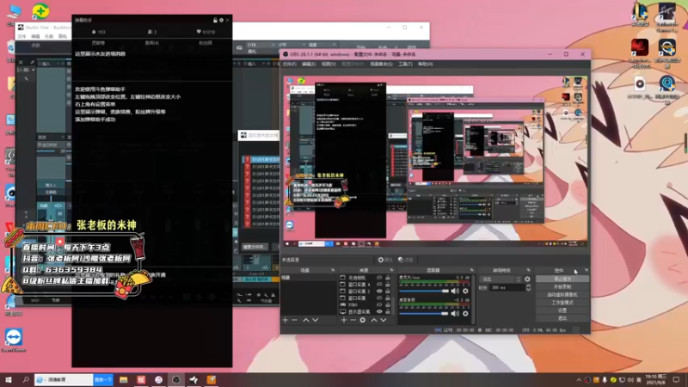Step the transition duration value

coord(528,288)
